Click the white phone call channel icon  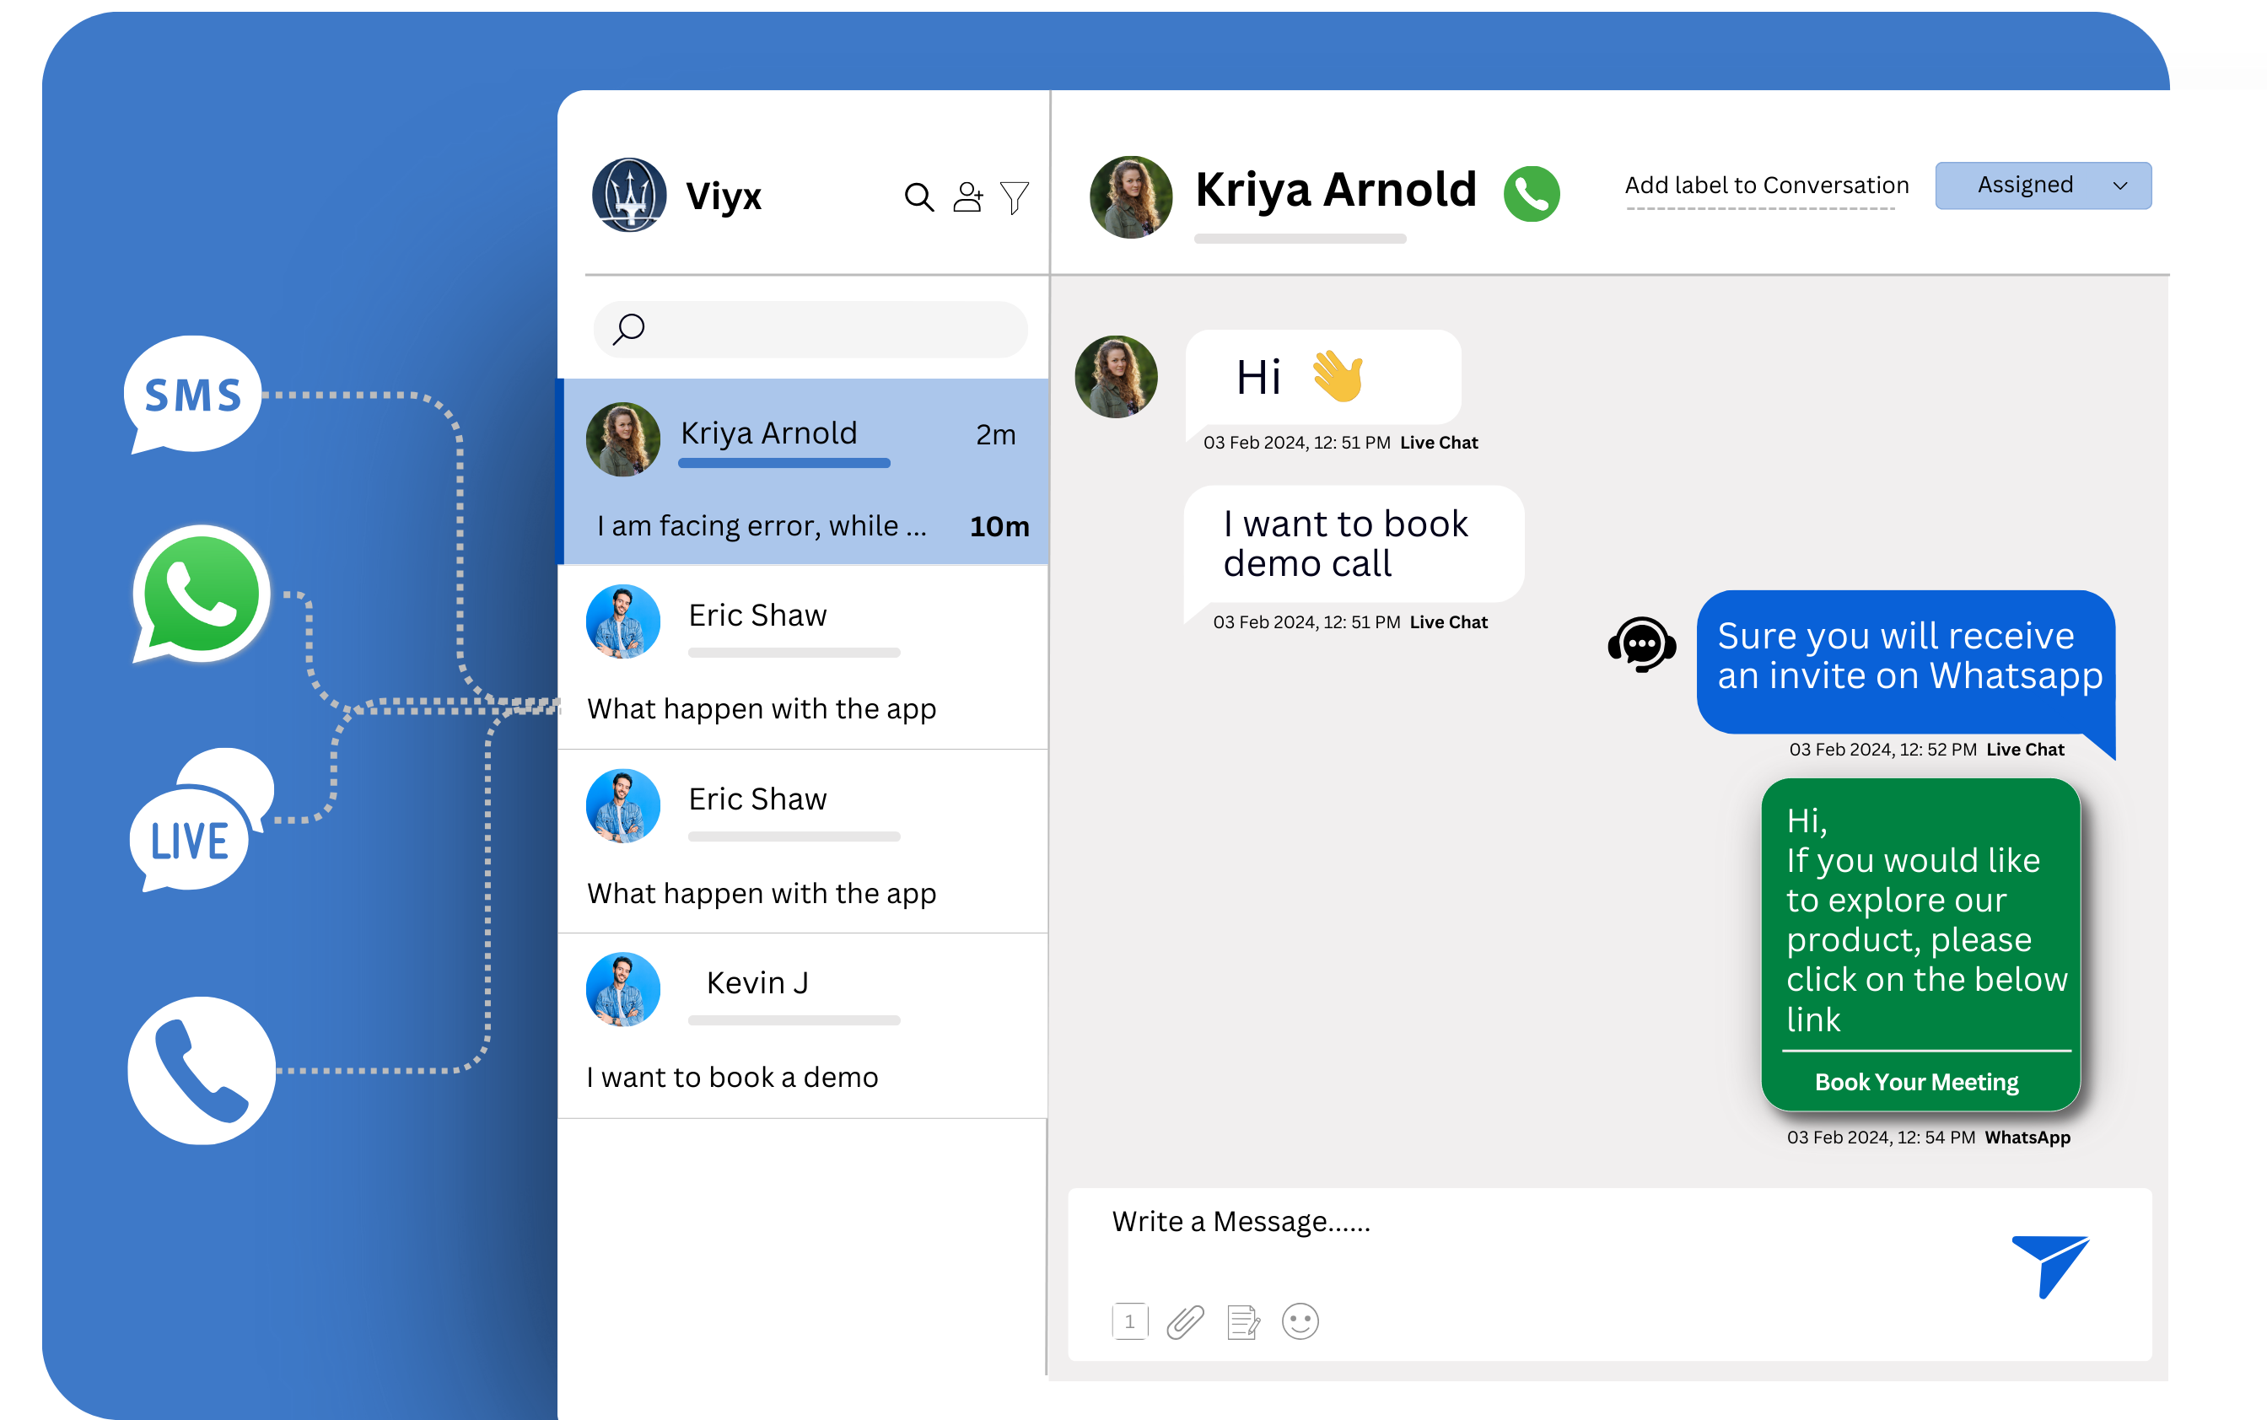pos(201,1071)
